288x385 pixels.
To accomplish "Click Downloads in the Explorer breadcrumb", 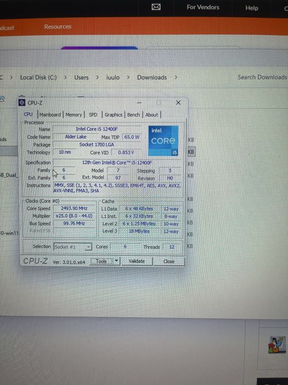I will point(152,78).
